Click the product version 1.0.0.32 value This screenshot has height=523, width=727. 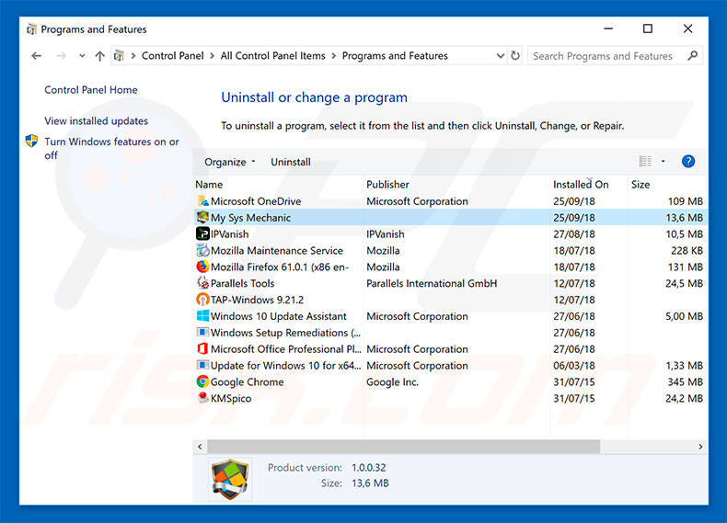tap(369, 468)
